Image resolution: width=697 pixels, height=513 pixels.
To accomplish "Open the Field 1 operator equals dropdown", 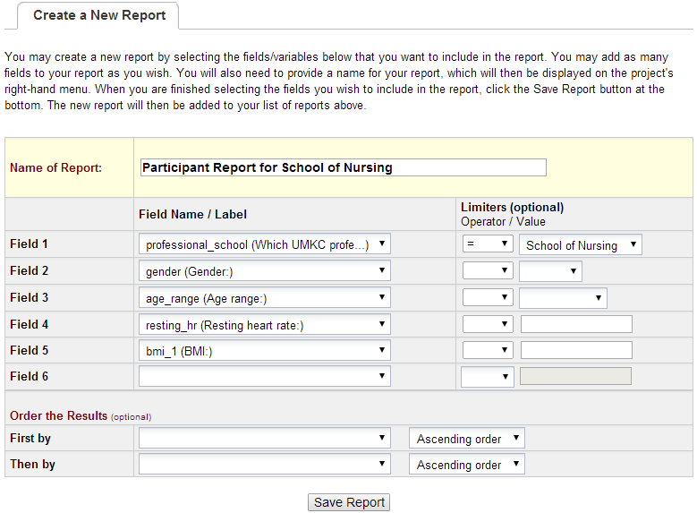I will [487, 244].
